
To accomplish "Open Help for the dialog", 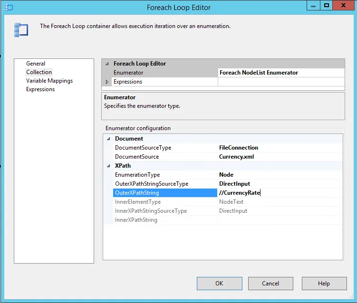I will coord(324,284).
